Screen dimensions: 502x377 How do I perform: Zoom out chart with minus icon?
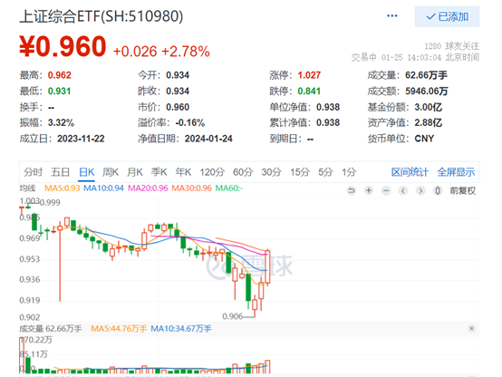[x=386, y=191]
